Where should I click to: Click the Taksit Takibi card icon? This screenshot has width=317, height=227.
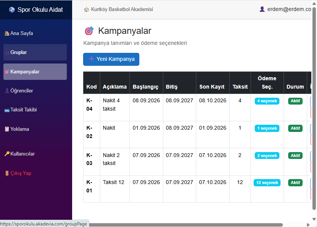(x=7, y=110)
